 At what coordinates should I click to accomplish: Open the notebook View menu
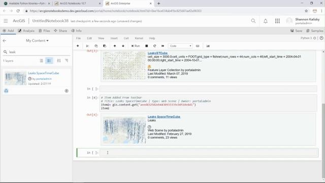(101, 38)
